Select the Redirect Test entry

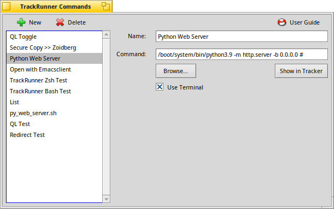(x=54, y=135)
